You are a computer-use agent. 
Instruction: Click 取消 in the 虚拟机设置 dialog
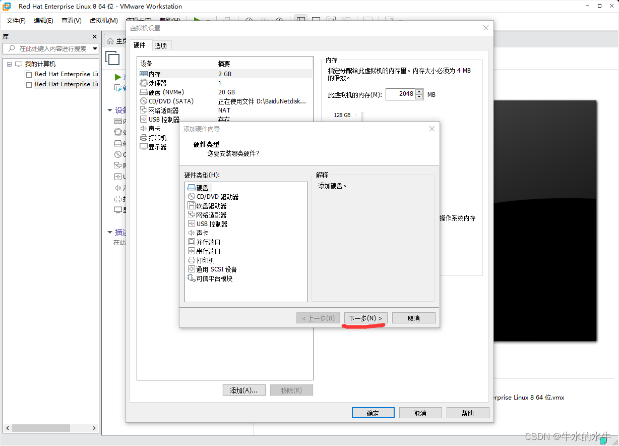[x=420, y=413]
